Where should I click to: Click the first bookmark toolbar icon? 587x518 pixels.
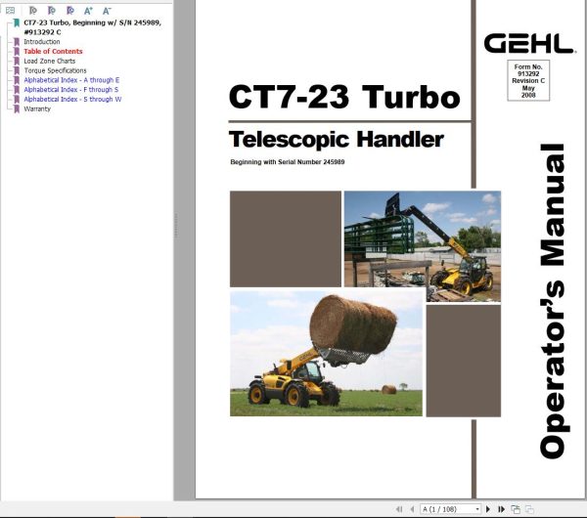click(33, 11)
